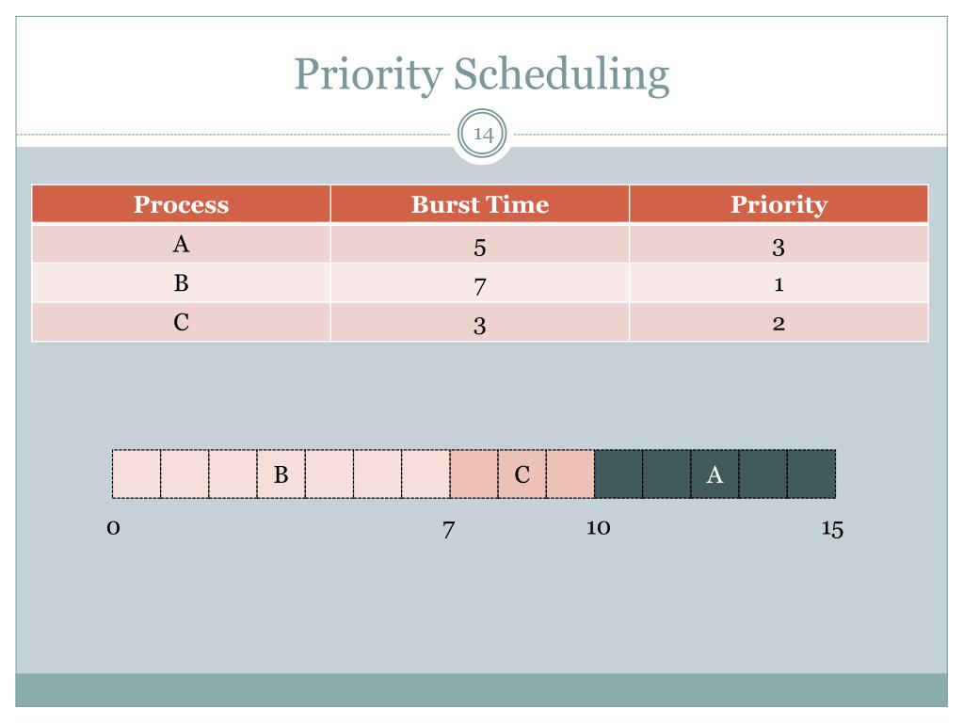Click the Priority Scheduling slide title
Screen dimensions: 964x723
coord(481,74)
